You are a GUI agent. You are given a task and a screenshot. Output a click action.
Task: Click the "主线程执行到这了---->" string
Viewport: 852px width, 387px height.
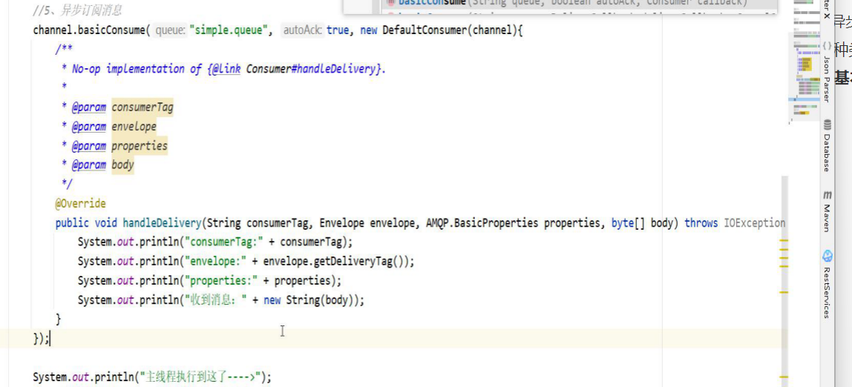201,377
